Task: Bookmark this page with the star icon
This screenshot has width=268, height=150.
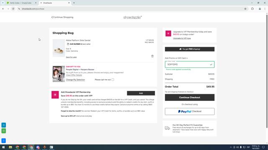Action: click(x=245, y=9)
